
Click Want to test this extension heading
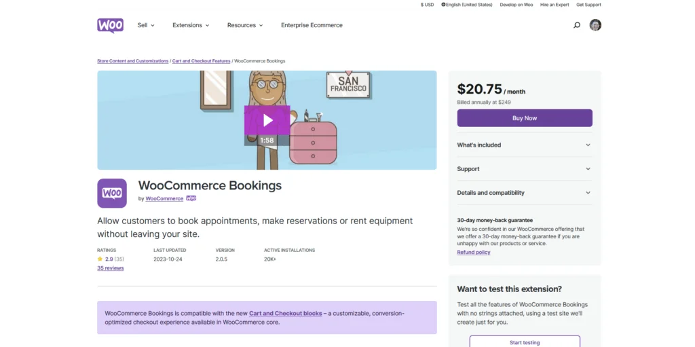(509, 289)
